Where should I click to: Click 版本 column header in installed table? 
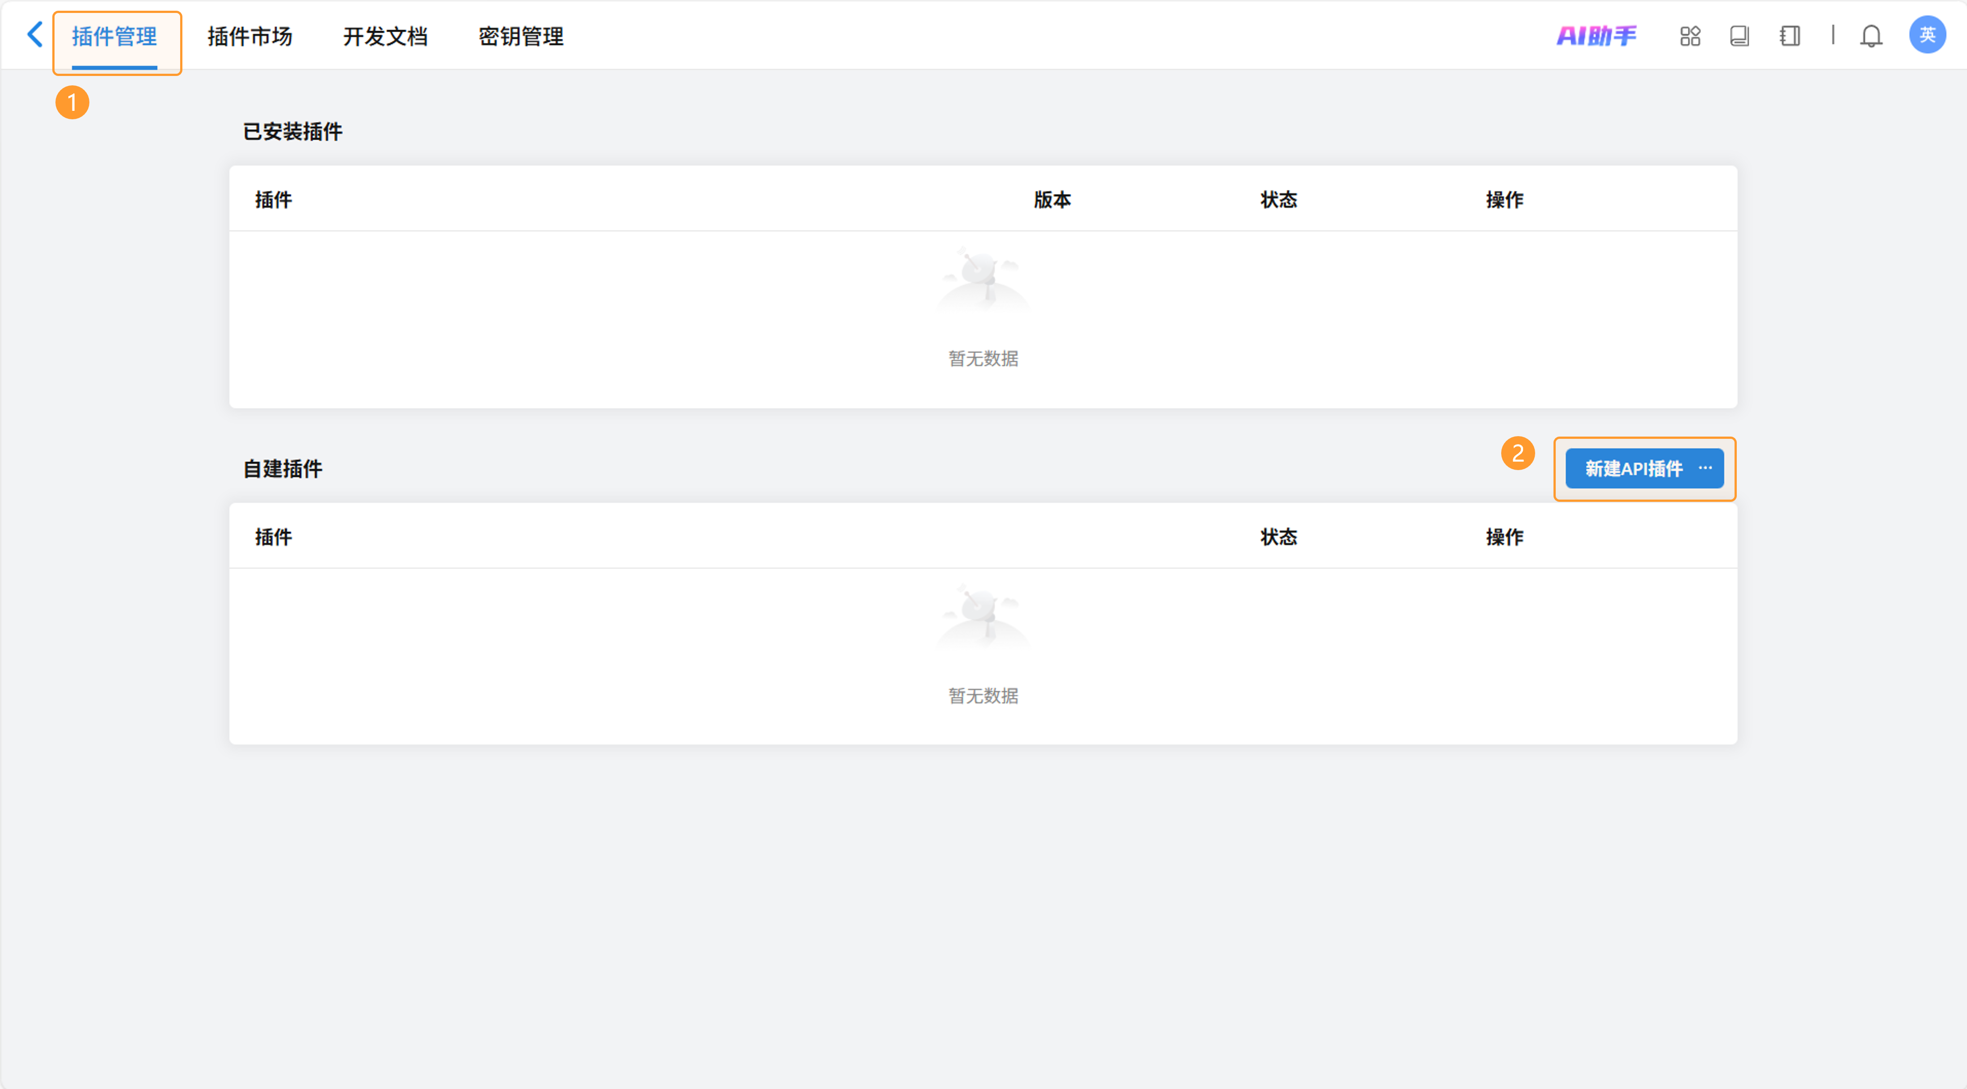point(1052,200)
